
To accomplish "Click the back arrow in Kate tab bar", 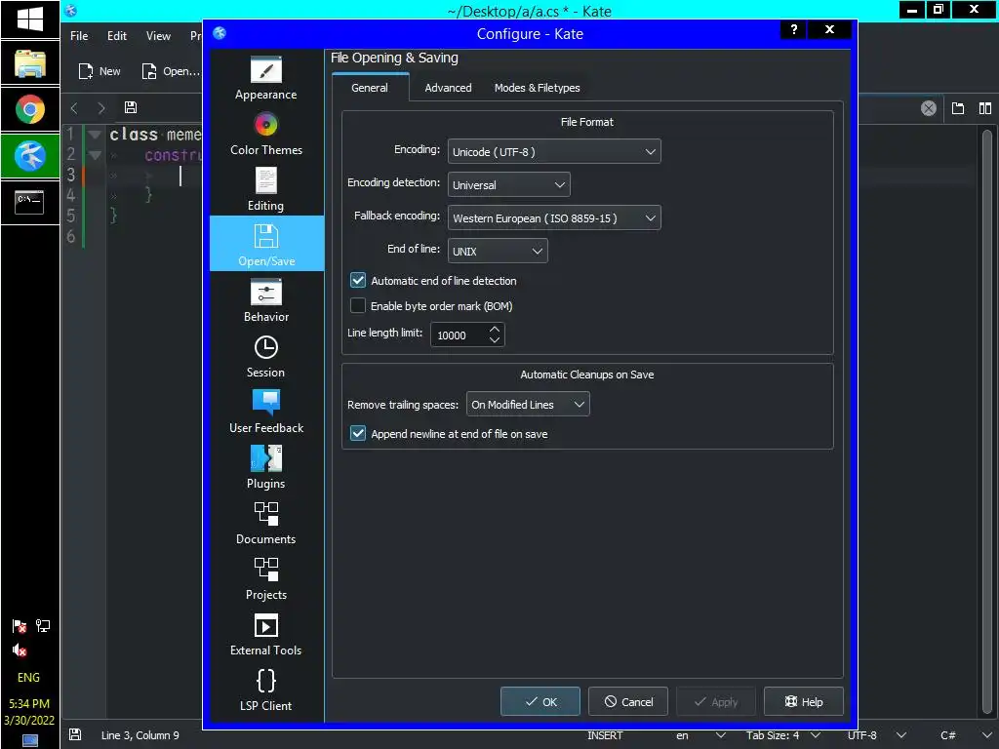I will [x=74, y=108].
